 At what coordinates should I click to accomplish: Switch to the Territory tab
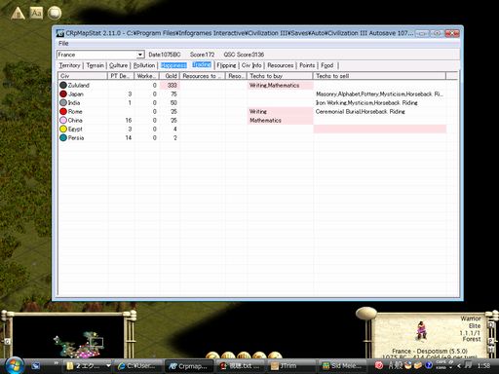(x=69, y=65)
